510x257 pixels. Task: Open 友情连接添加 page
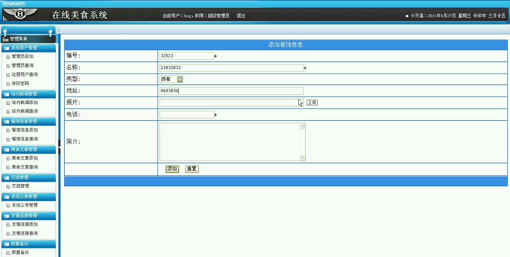[x=25, y=224]
